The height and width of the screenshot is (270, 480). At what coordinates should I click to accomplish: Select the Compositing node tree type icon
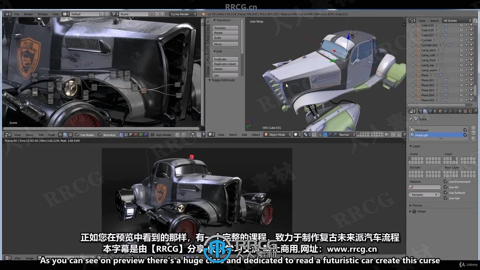[65, 135]
